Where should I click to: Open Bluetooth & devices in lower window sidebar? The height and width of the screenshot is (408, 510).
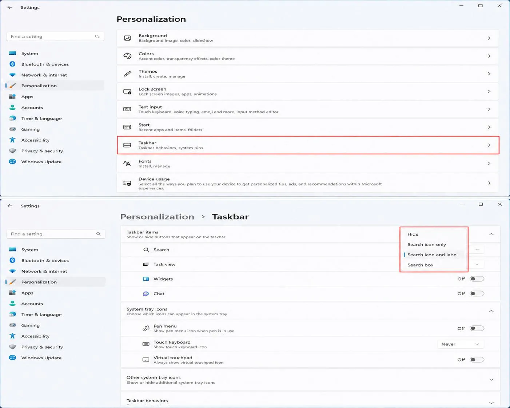(x=56, y=260)
